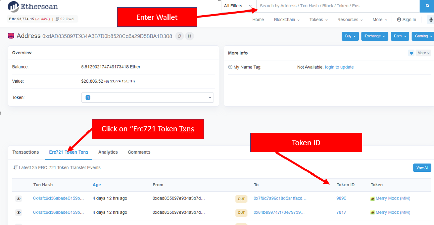Click the blue search magnifier button
Image resolution: width=434 pixels, height=225 pixels.
point(427,6)
